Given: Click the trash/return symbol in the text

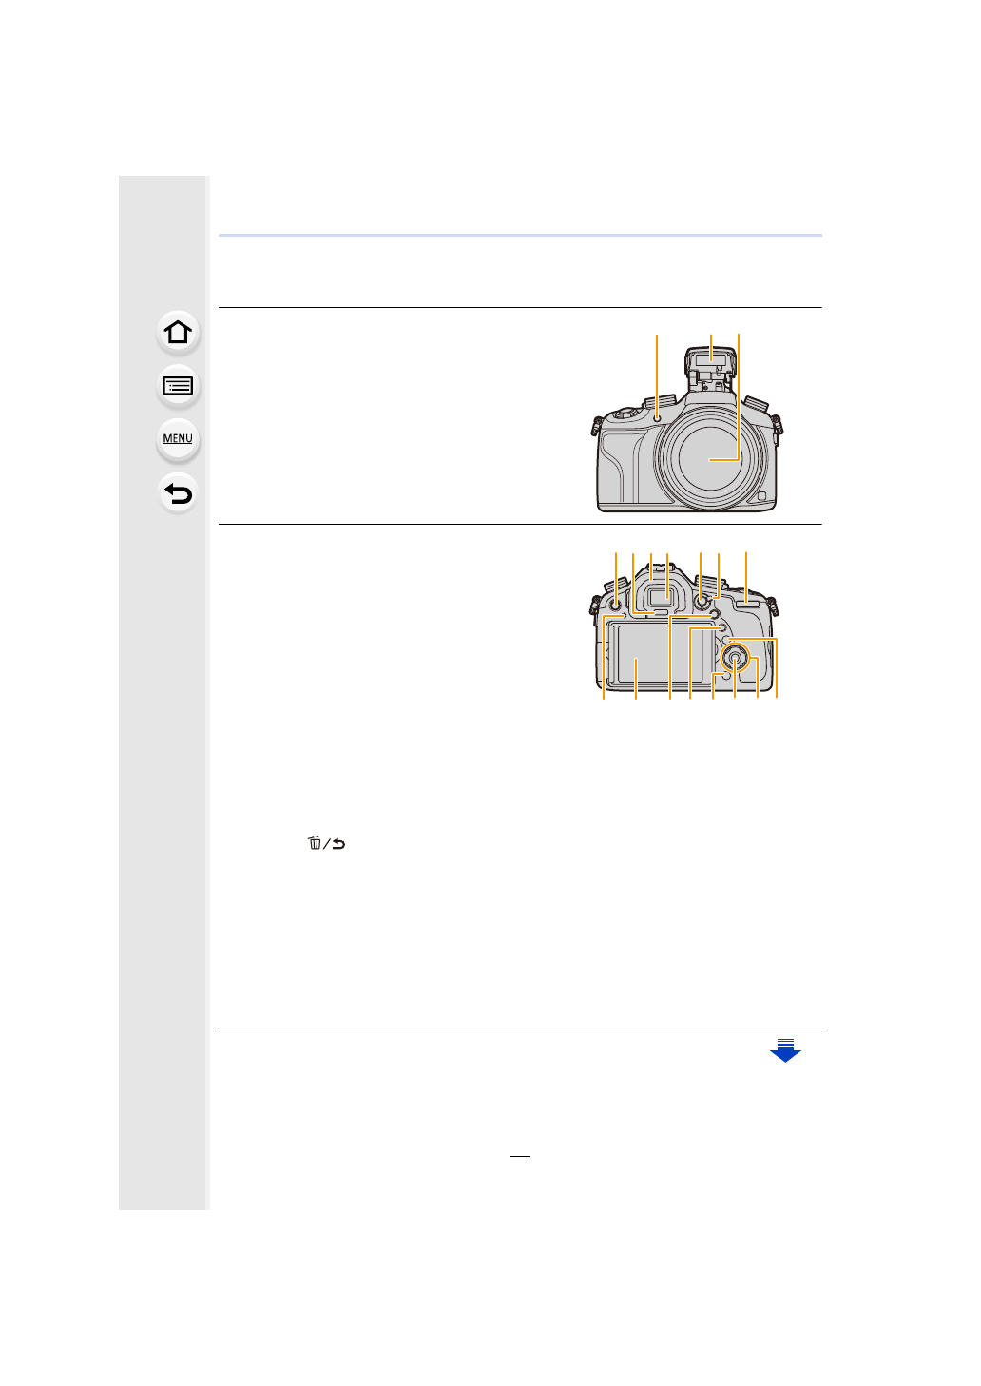Looking at the screenshot, I should (x=326, y=843).
